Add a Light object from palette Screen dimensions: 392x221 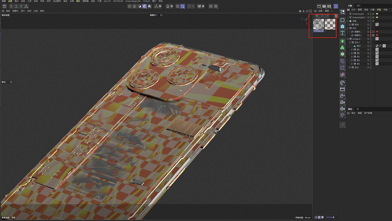[x=342, y=115]
